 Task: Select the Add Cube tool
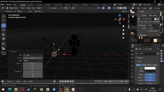coord(4,53)
